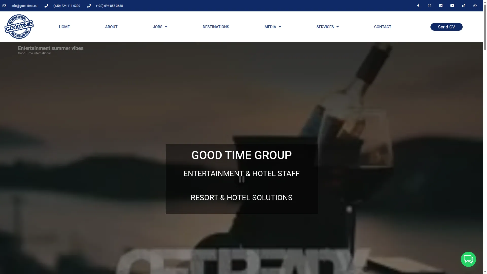Go to the HOME menu item
Screen dimensions: 487x274
coord(64,27)
